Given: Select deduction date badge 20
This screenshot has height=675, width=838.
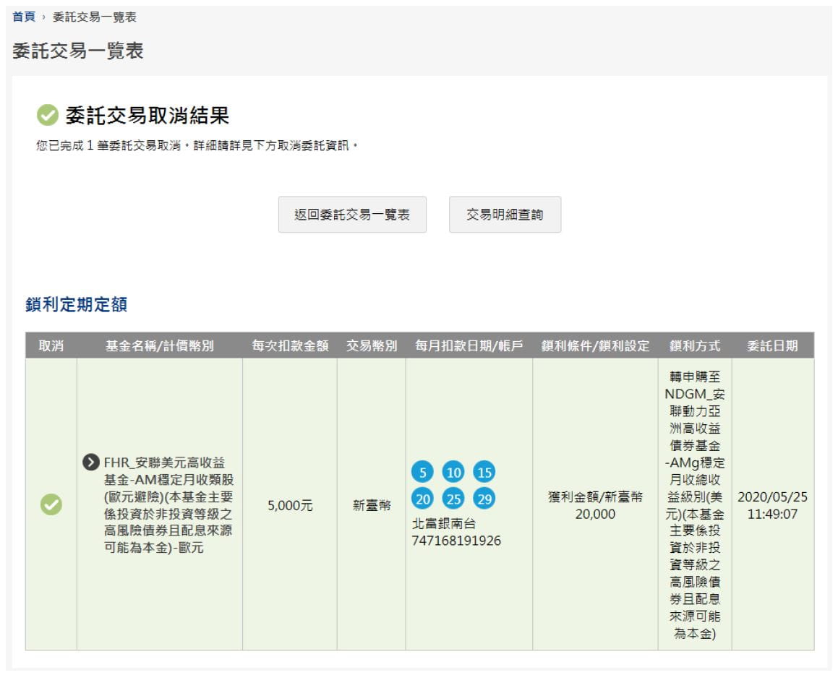Looking at the screenshot, I should [x=422, y=499].
